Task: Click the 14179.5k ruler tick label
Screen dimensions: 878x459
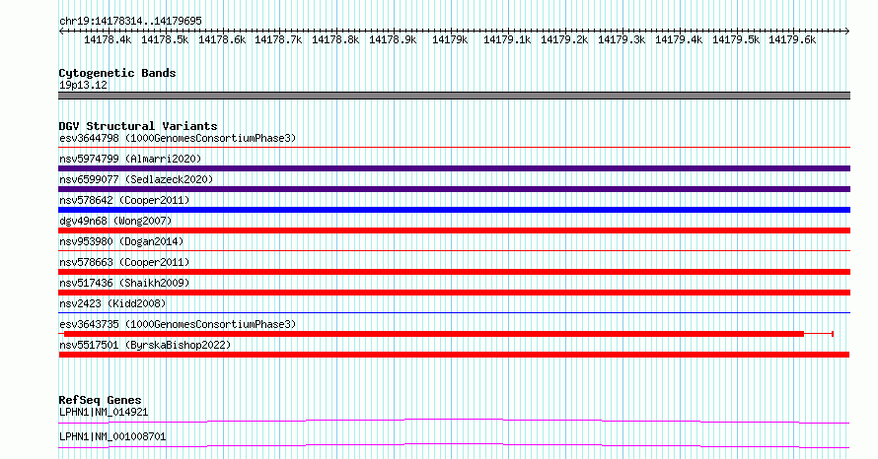Action: click(736, 40)
